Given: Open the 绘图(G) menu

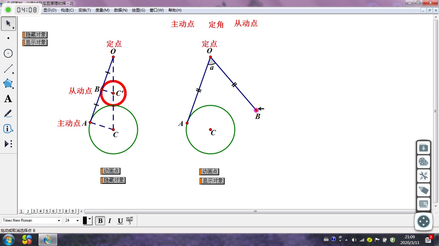Looking at the screenshot, I should tap(139, 10).
